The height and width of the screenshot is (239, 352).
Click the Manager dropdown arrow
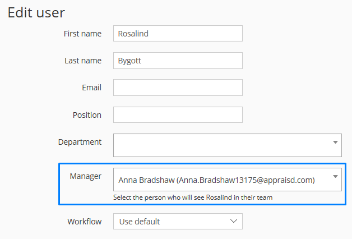(335, 177)
